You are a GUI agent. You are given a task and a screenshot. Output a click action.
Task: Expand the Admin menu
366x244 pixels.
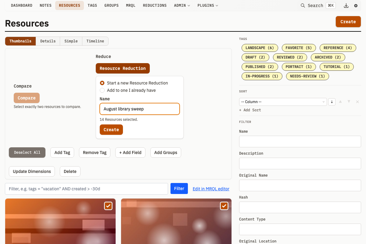pos(182,5)
